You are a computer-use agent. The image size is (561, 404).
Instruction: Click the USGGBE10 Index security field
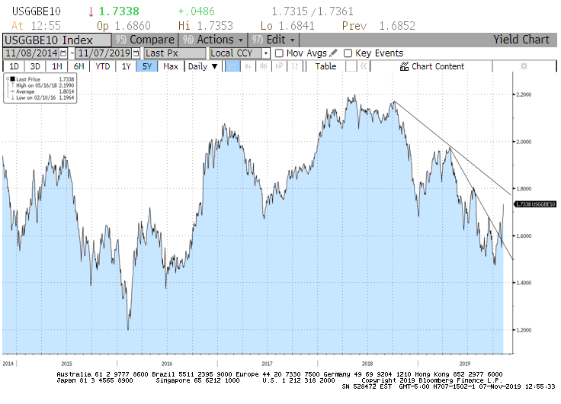click(x=57, y=40)
